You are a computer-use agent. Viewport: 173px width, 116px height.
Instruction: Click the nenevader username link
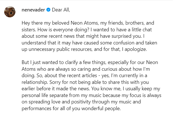[33, 10]
